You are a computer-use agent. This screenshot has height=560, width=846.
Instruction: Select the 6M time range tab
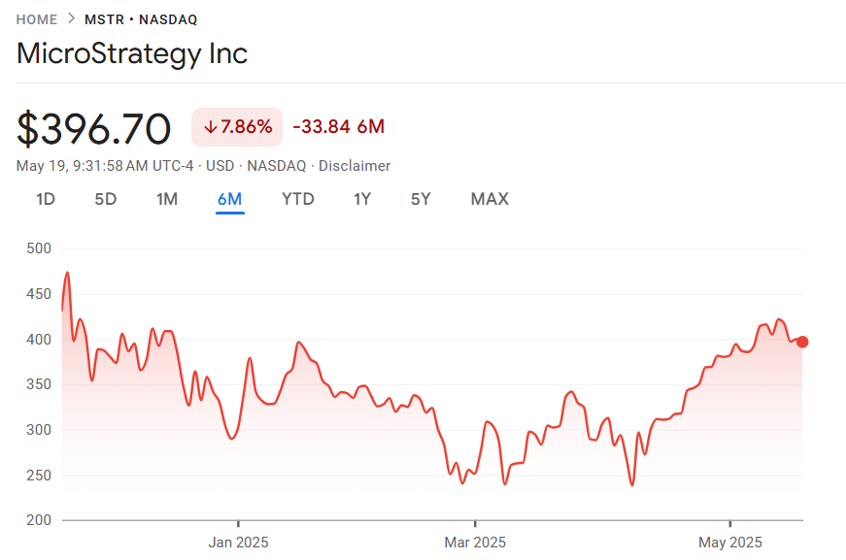point(230,199)
